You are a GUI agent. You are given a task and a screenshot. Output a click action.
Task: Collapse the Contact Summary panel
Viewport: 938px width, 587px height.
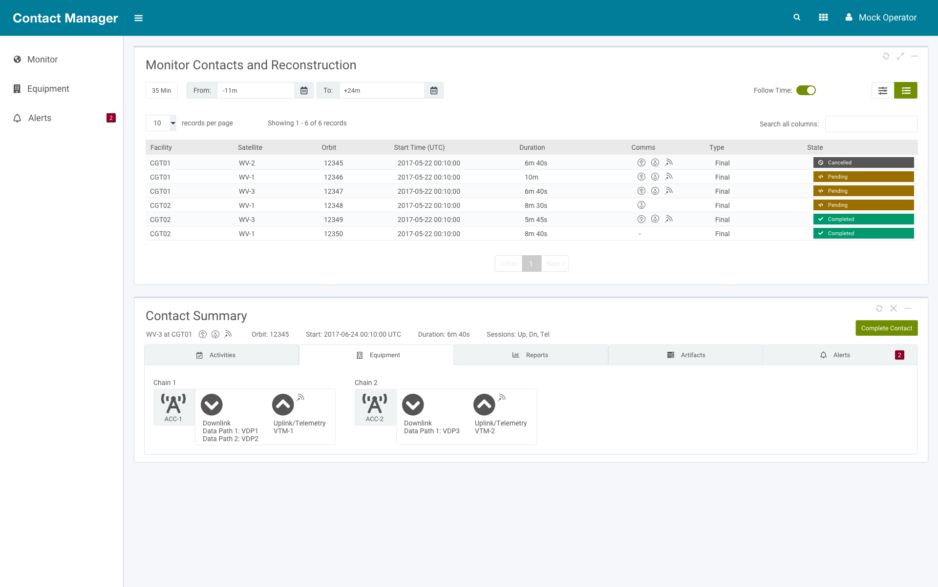coord(907,308)
